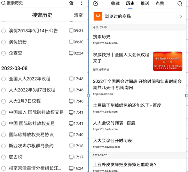Switch to the 推送 tab
This screenshot has height=172, width=188.
tap(145, 3)
